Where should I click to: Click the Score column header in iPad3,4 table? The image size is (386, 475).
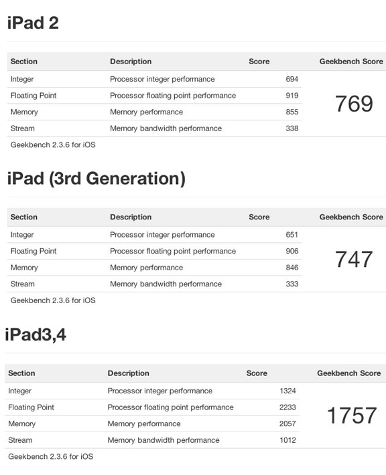257,373
